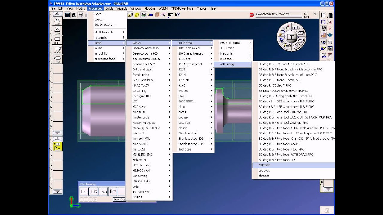Select the UN threading tool tile
383x215 pixels.
pos(57,59)
